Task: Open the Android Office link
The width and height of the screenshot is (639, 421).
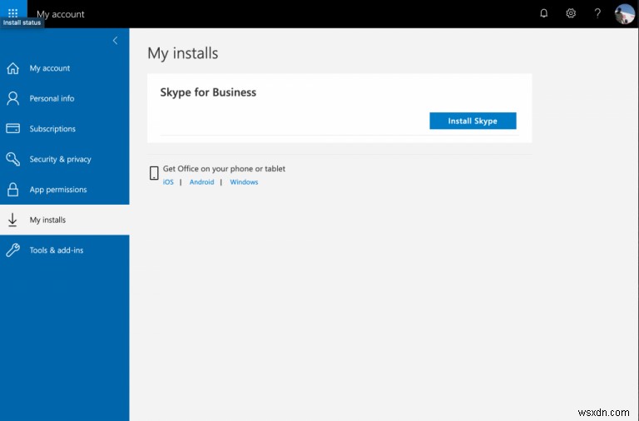Action: [x=201, y=181]
